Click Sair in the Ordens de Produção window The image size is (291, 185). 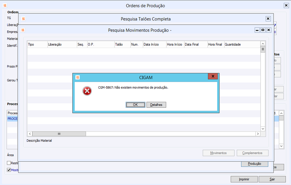tap(272, 179)
